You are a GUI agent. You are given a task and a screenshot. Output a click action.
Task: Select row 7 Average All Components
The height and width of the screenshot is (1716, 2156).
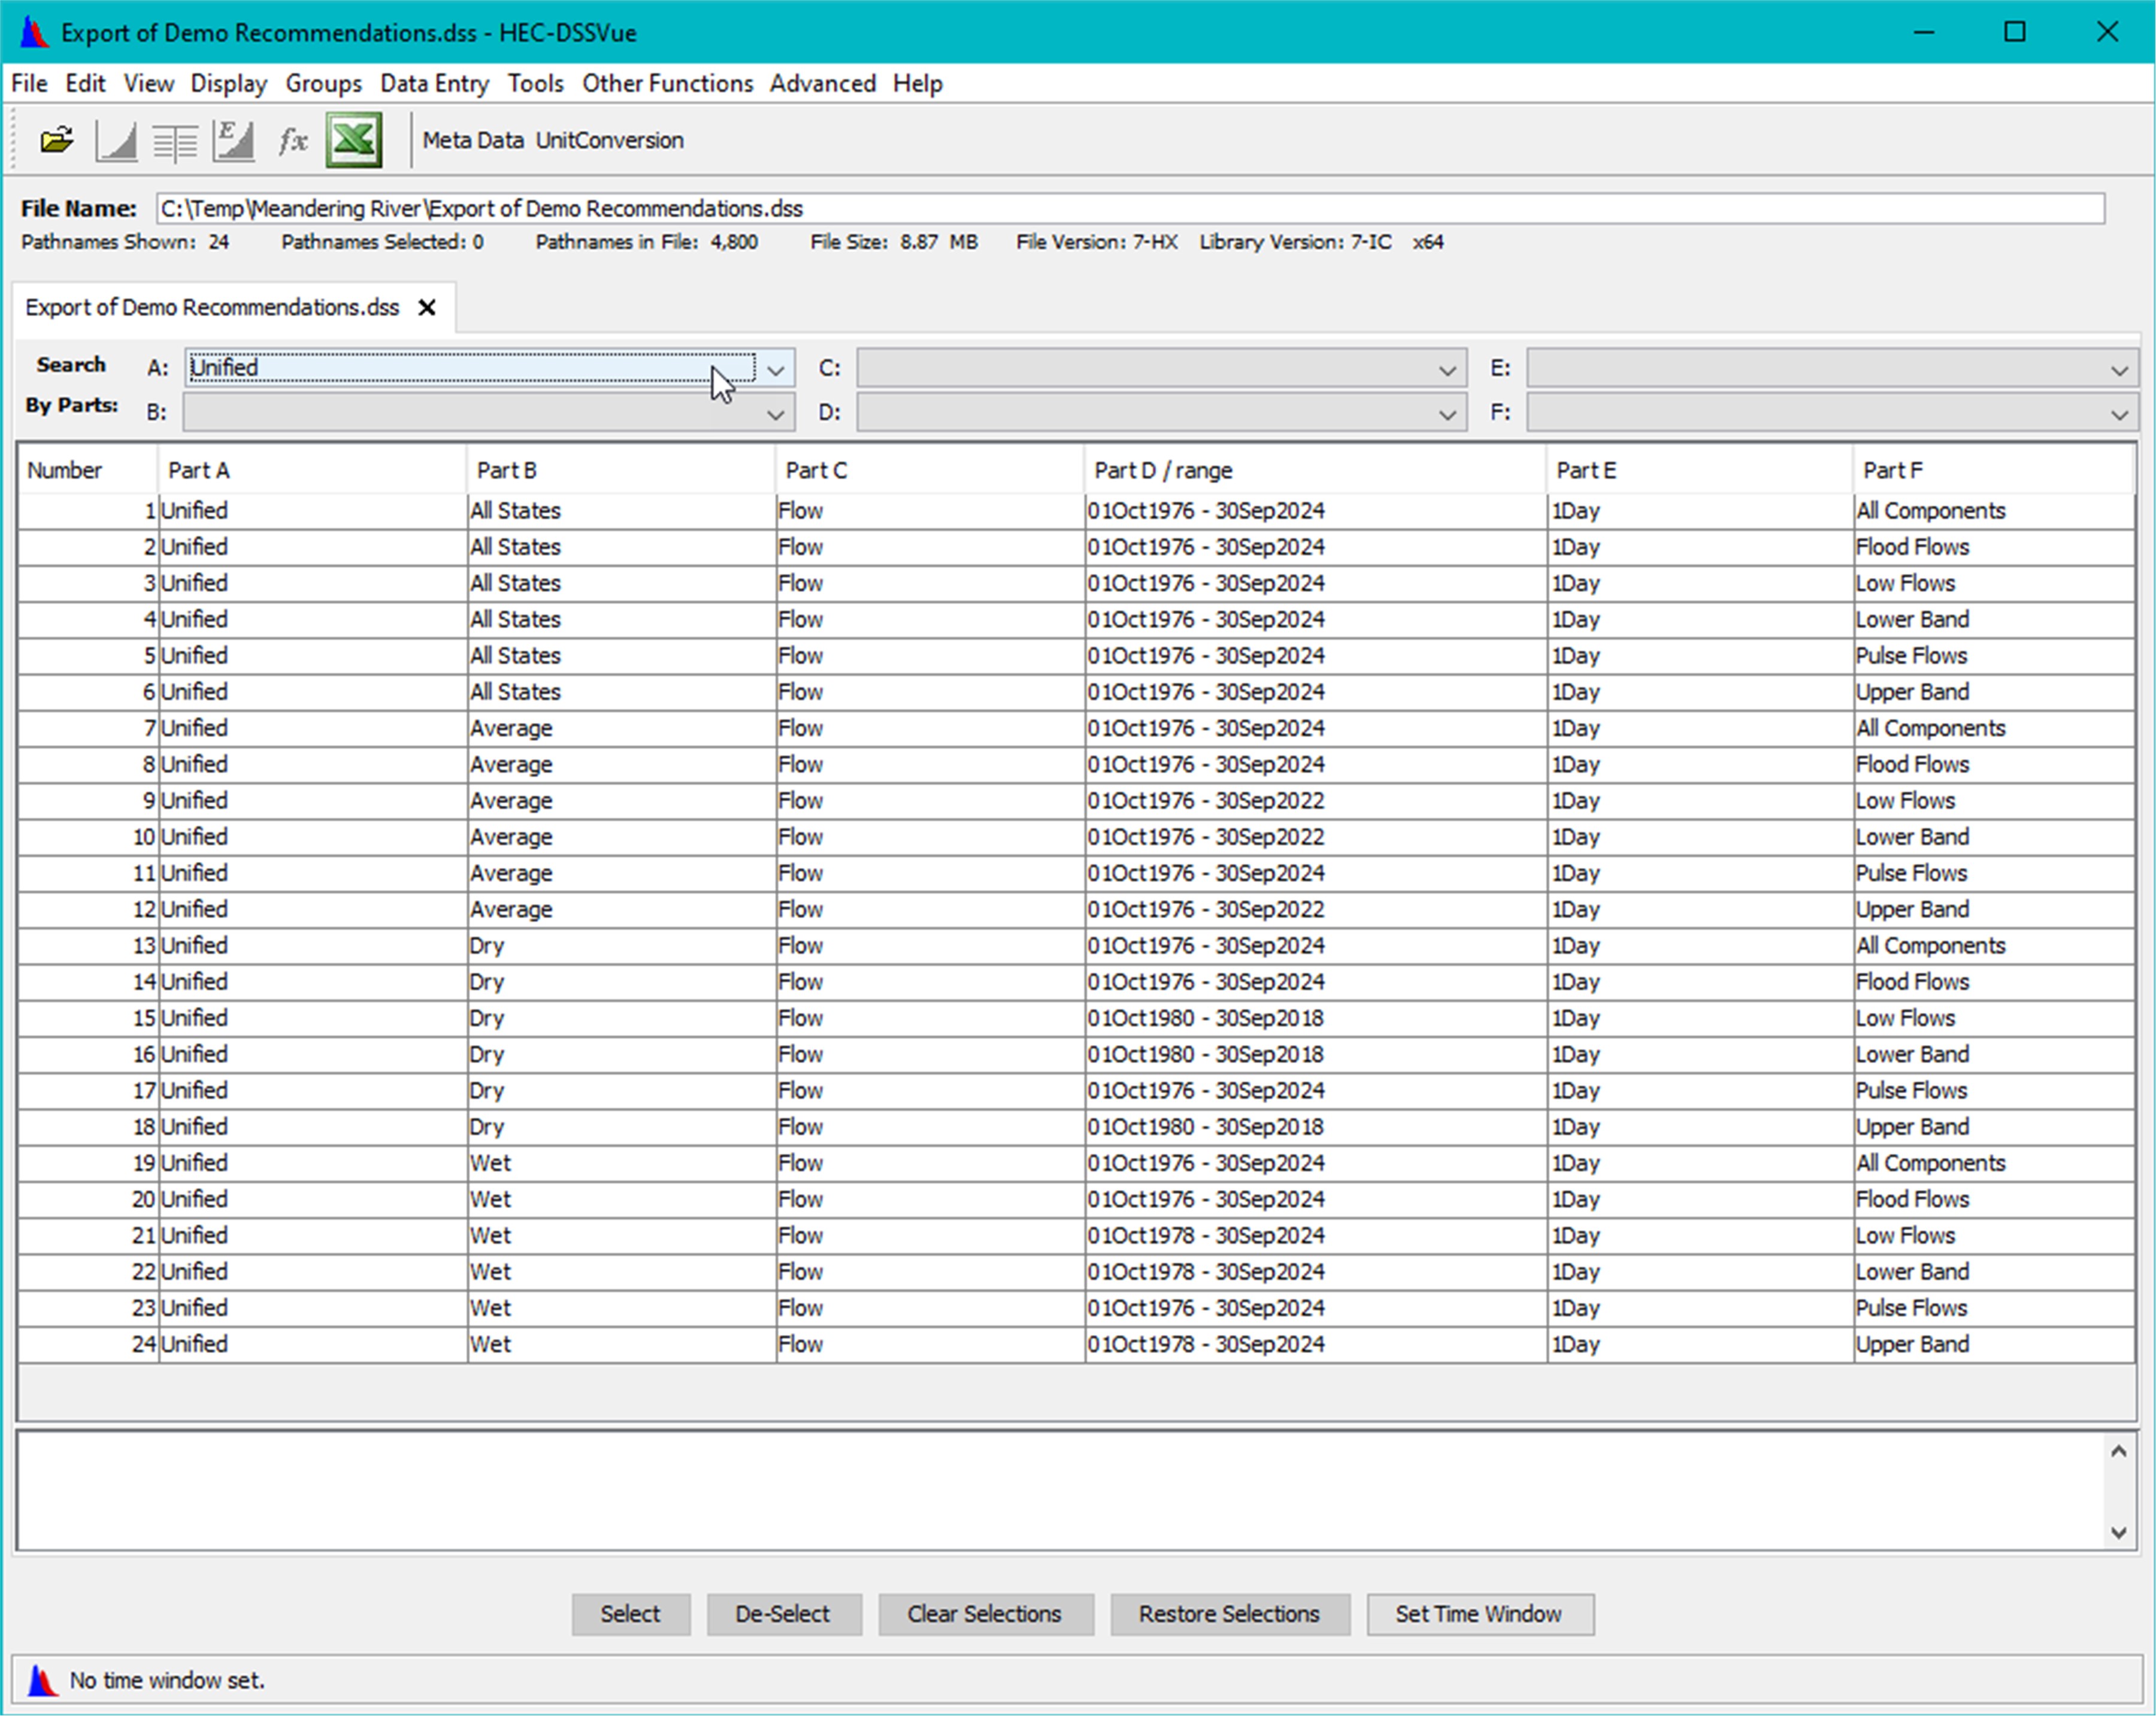pyautogui.click(x=1076, y=728)
